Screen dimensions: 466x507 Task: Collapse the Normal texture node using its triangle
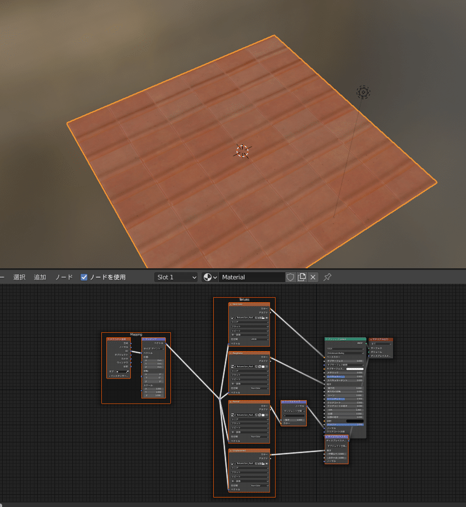pos(231,402)
